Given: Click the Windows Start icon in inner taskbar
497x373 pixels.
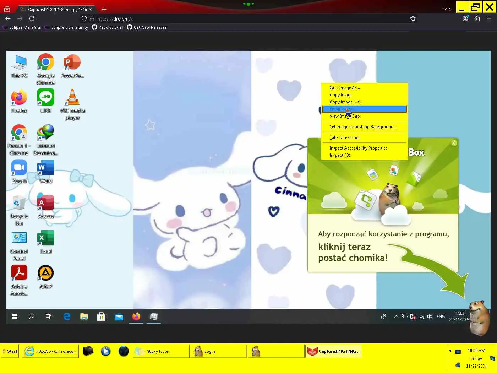Looking at the screenshot, I should (15, 317).
